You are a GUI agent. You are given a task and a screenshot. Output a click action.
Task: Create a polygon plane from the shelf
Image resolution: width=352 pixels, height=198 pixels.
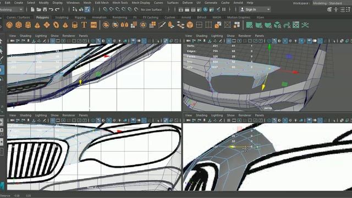coord(47,25)
